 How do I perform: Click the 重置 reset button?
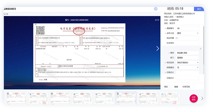(x=176, y=87)
